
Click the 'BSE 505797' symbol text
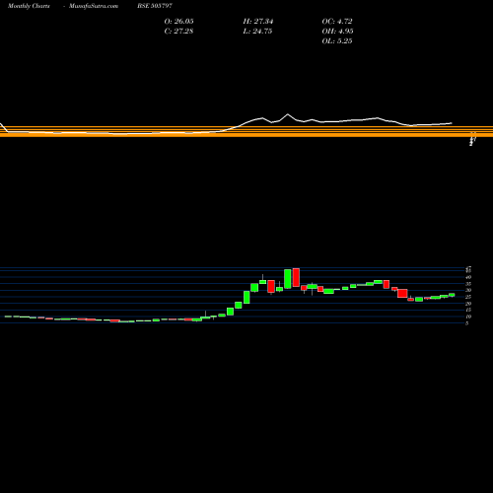pos(155,6)
